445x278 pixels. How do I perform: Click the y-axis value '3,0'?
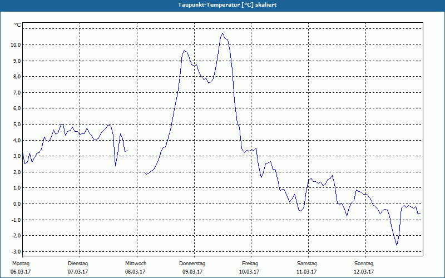tap(17, 156)
